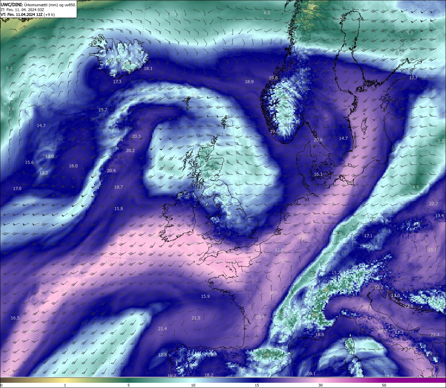446x388 pixels.
Task: Click the 19.7 value label
Action: point(118,187)
